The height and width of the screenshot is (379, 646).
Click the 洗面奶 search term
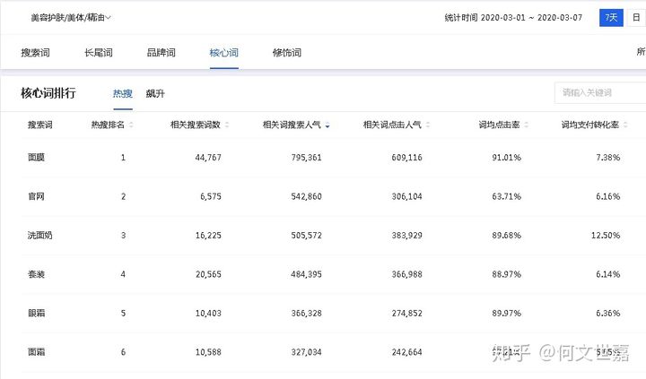[x=39, y=236]
